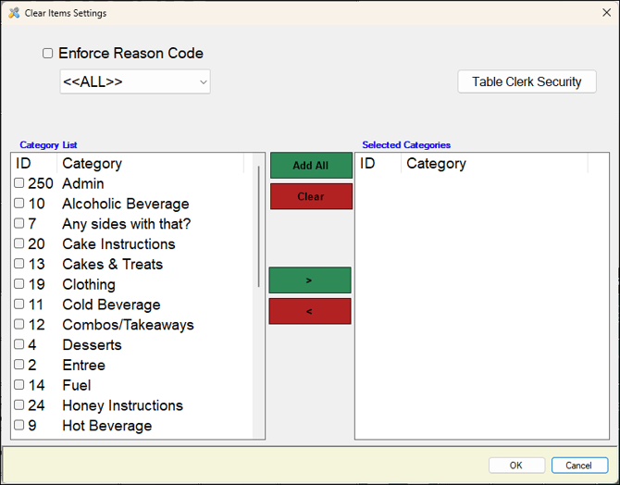Click the Category column header in Category List
620x485 pixels.
coord(148,164)
